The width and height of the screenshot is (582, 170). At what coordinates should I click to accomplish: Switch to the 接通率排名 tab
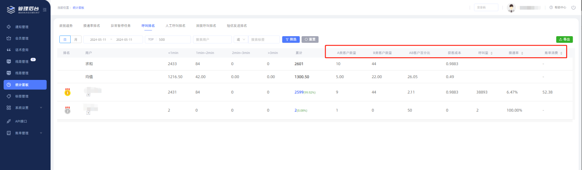91,26
